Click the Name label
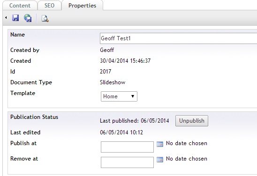This screenshot has height=176, width=257. point(17,35)
